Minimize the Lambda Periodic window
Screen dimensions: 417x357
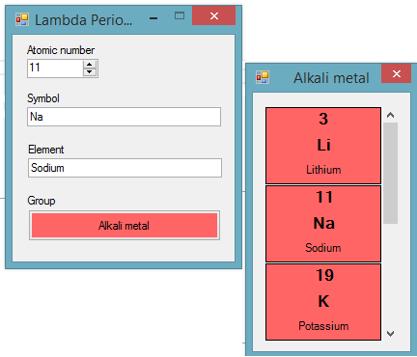coord(153,18)
